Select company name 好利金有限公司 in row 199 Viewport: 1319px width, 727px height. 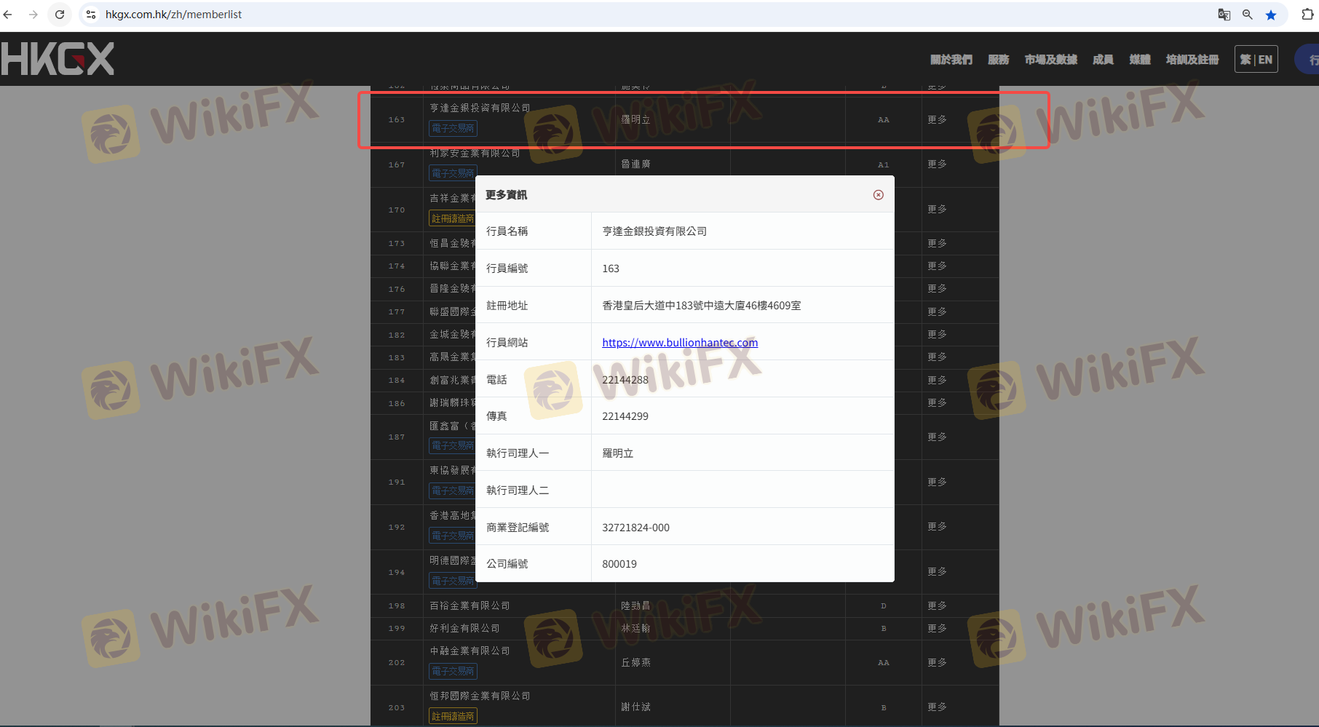tap(464, 628)
